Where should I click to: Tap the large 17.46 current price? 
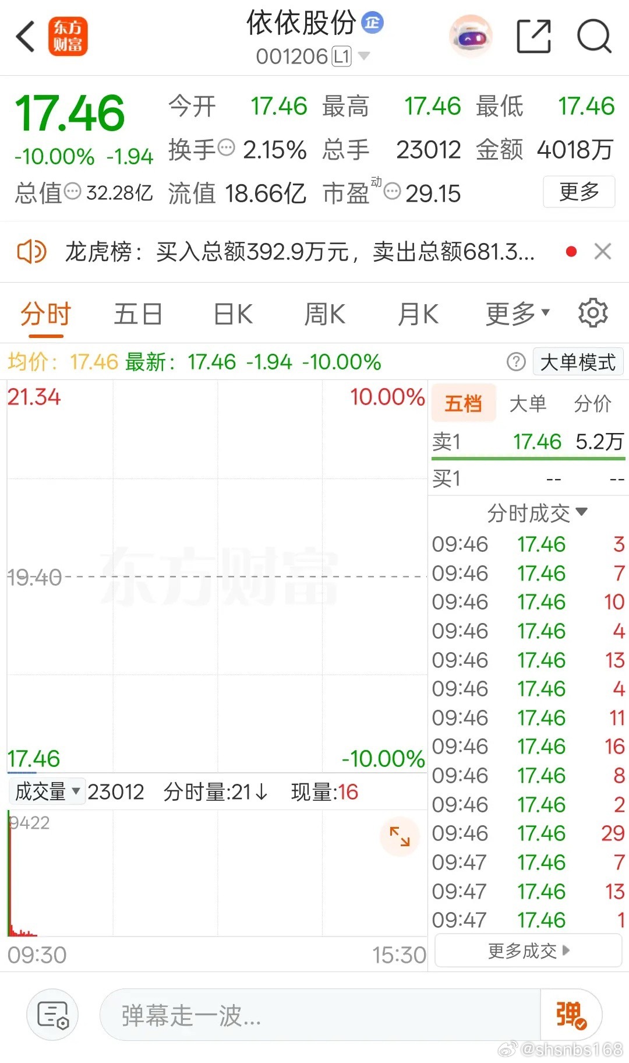[70, 113]
